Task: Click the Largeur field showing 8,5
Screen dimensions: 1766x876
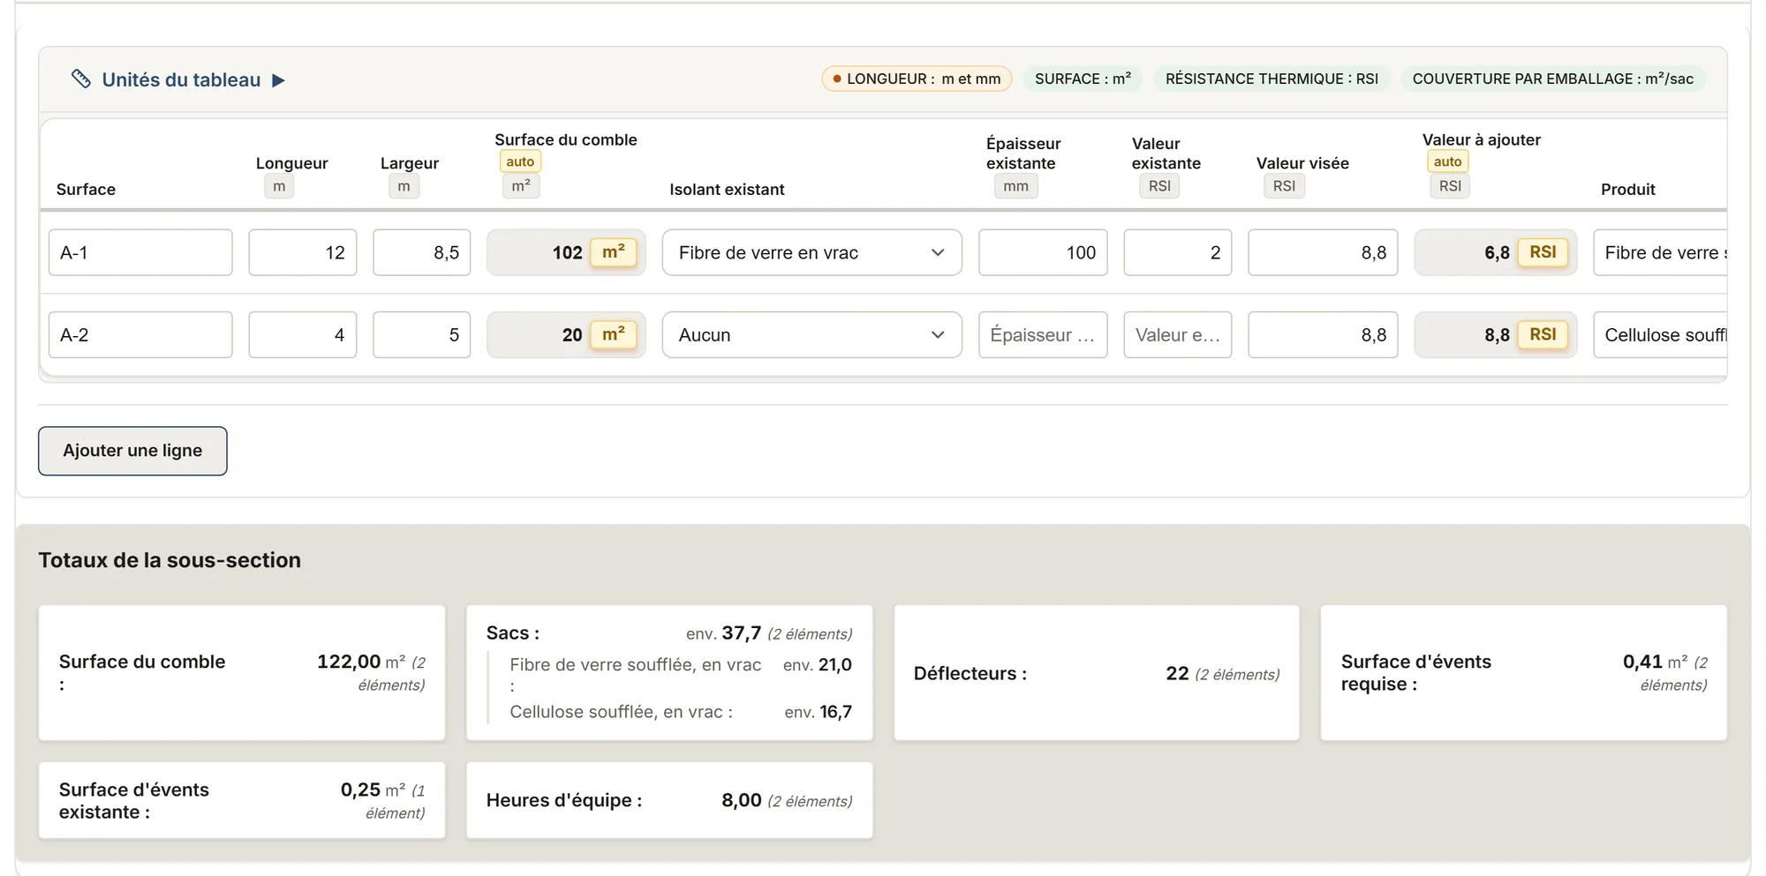Action: [422, 252]
